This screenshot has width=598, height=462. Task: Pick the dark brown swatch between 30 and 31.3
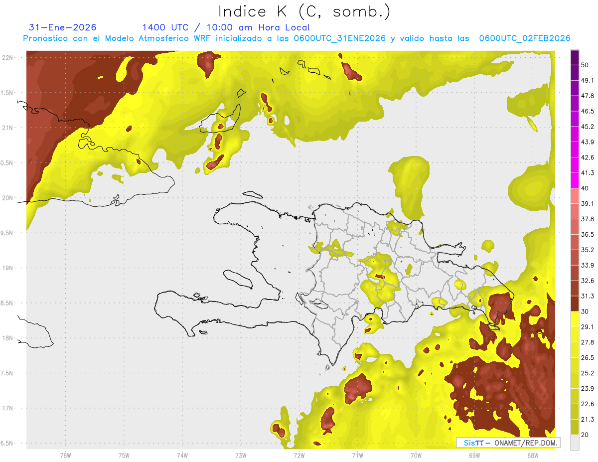coord(575,304)
